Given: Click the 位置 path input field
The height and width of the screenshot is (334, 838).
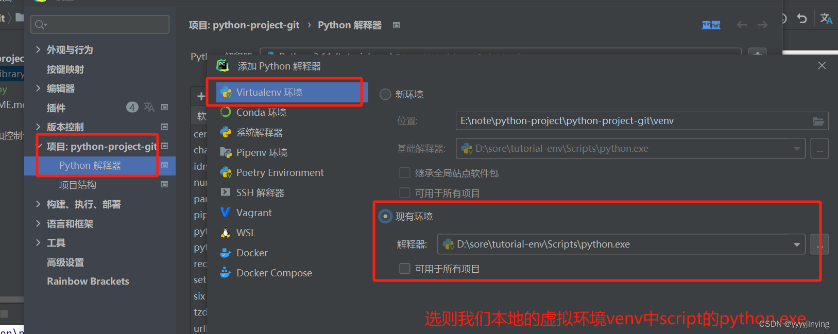Looking at the screenshot, I should (x=642, y=121).
